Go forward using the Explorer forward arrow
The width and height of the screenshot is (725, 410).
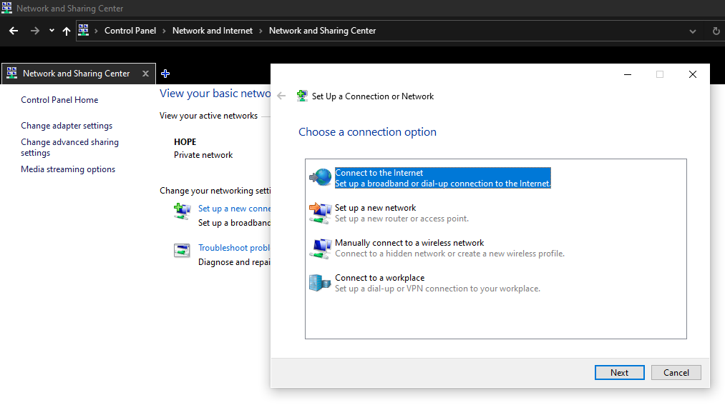[x=34, y=31]
